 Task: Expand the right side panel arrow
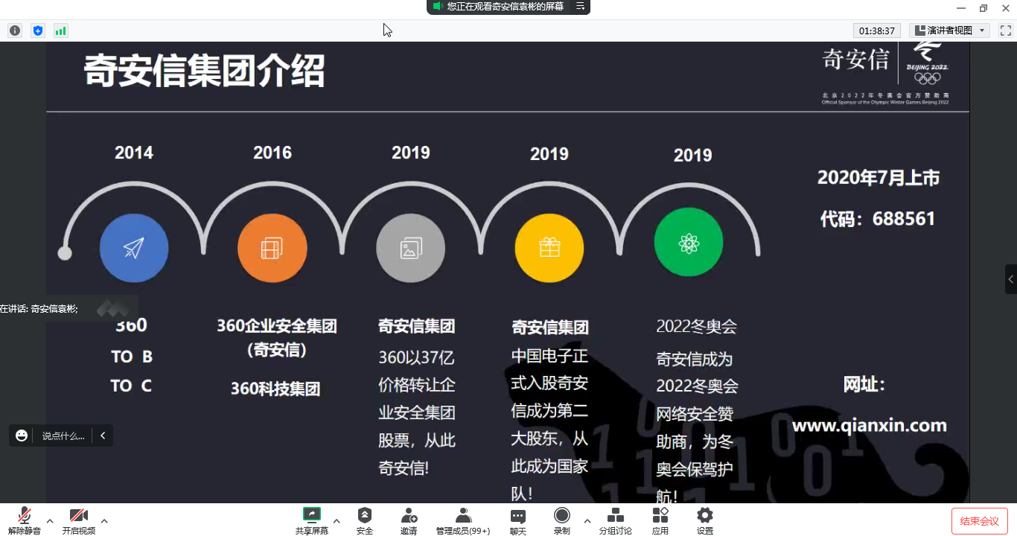click(1010, 279)
